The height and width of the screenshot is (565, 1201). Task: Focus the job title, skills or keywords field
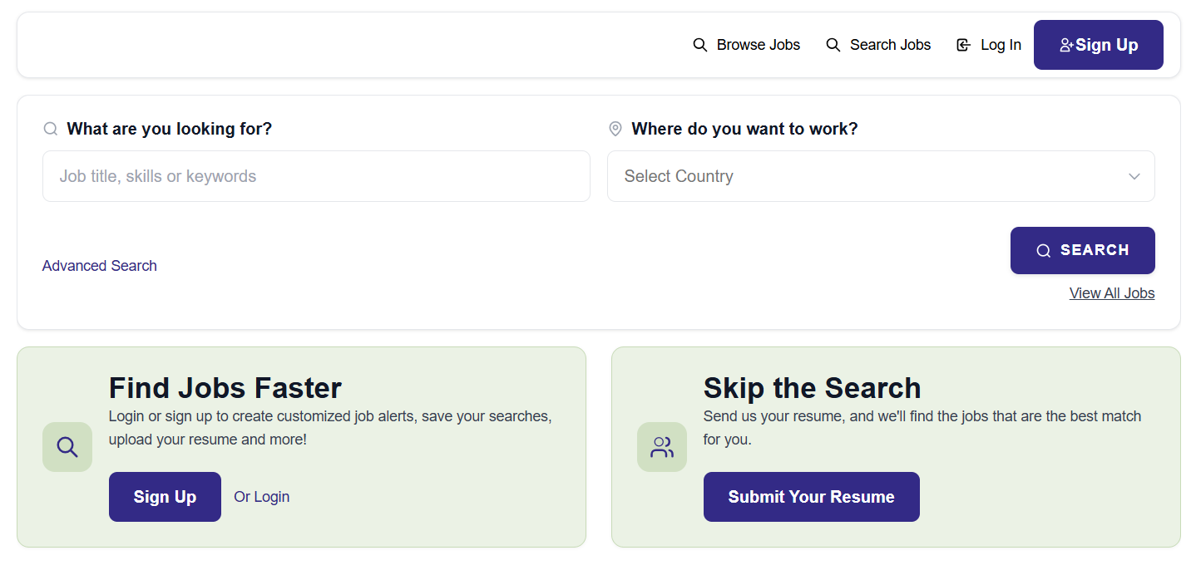pos(316,176)
